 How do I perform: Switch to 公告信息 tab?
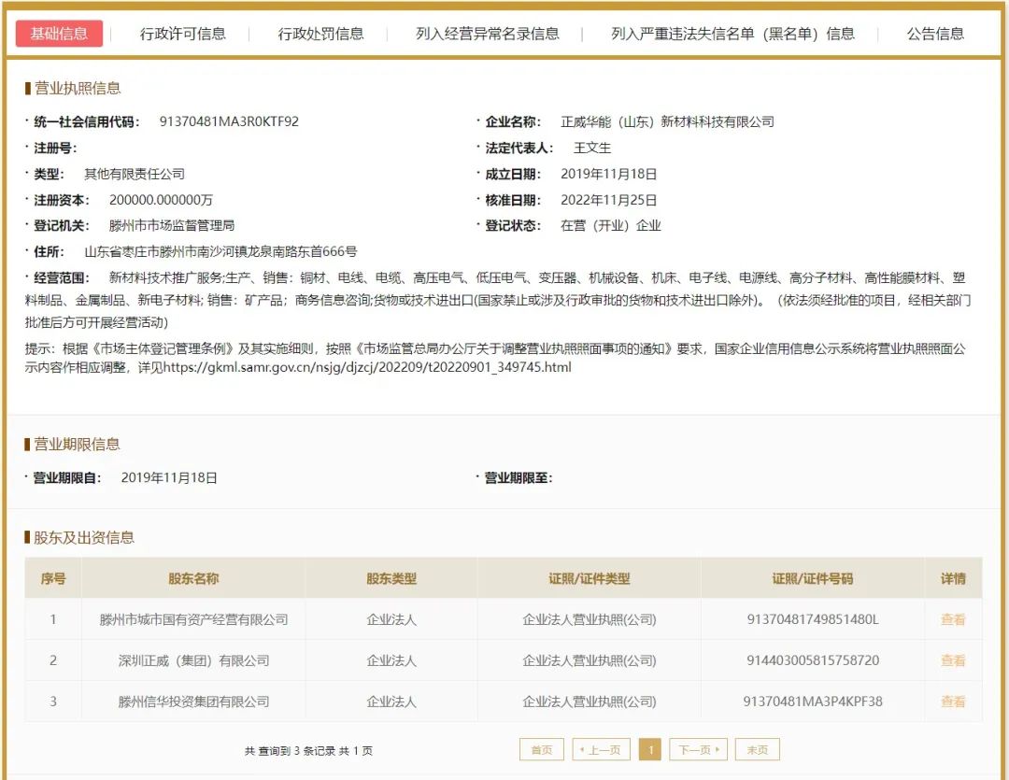tap(935, 34)
